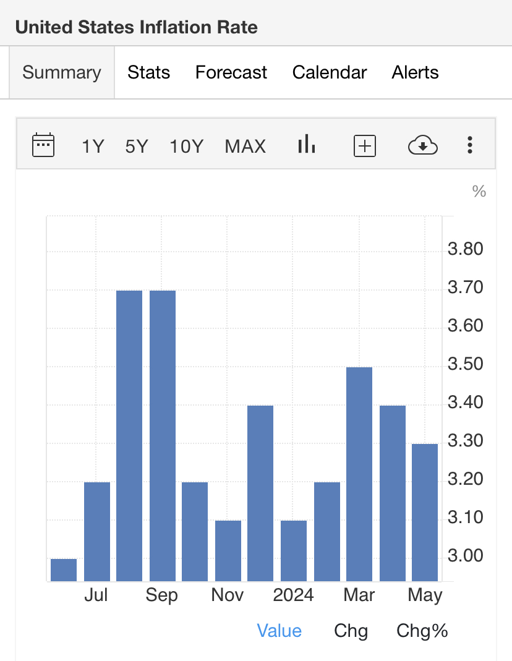The image size is (512, 661).
Task: Select the 1Y time range
Action: pos(93,147)
